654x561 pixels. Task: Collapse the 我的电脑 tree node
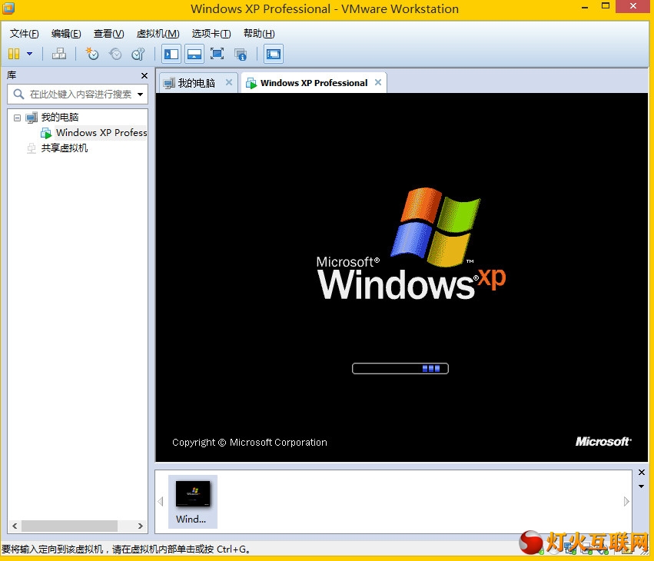tap(17, 118)
